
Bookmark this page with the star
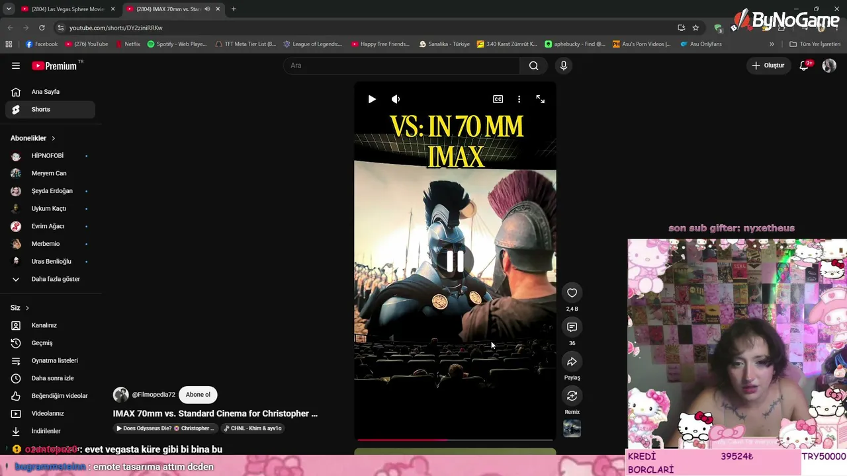point(695,28)
